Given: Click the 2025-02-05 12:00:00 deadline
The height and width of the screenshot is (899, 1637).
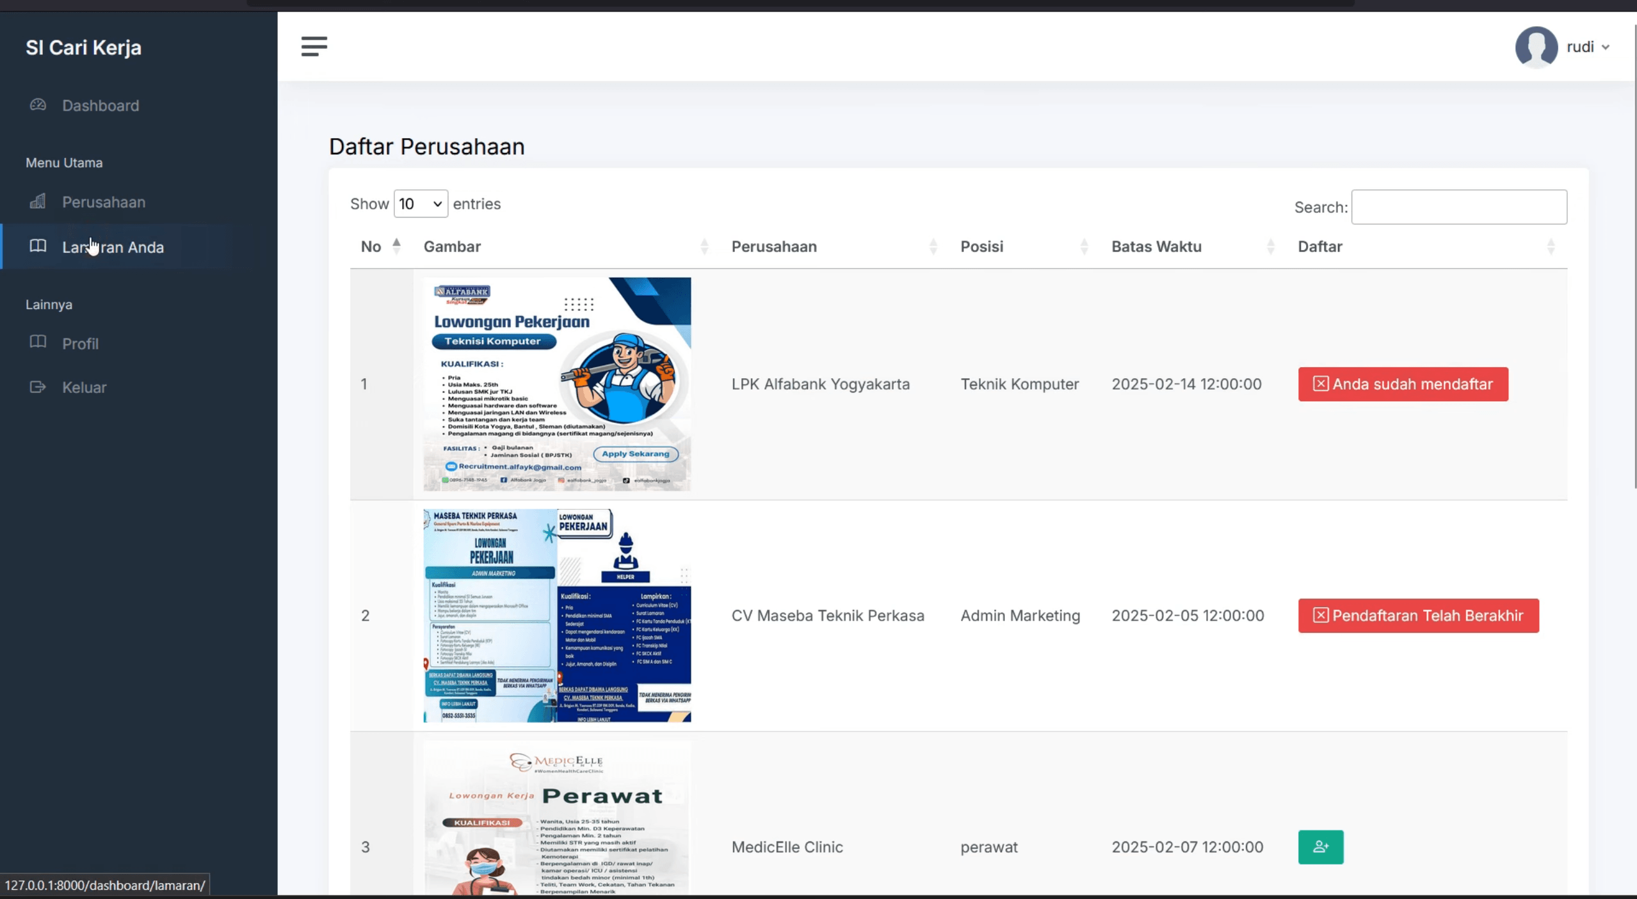Looking at the screenshot, I should 1188,616.
